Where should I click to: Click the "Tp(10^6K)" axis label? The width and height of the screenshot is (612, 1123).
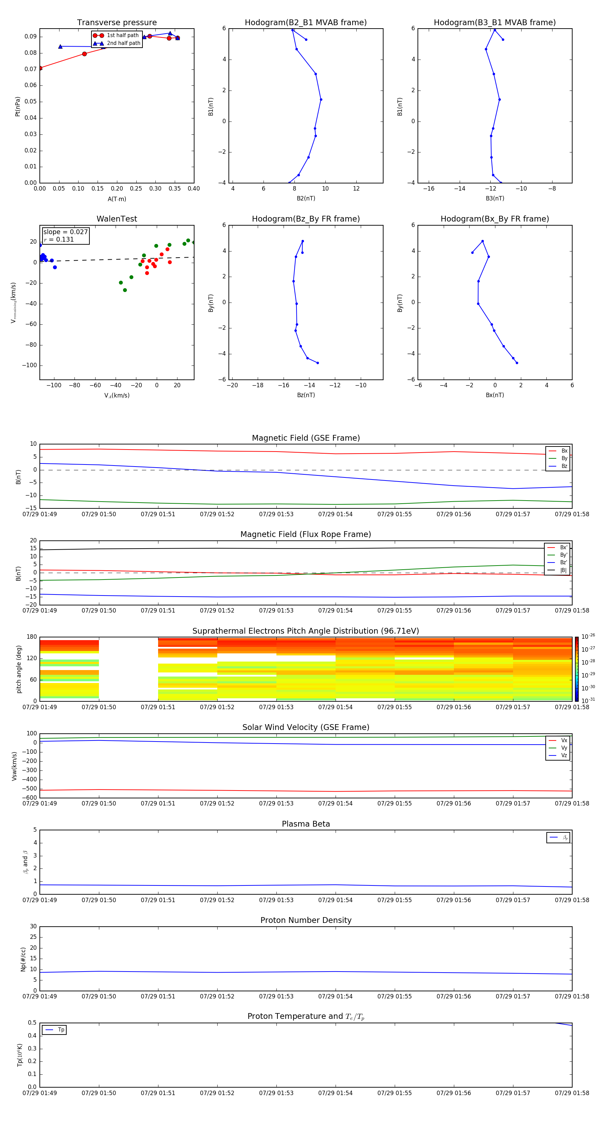(x=20, y=1055)
